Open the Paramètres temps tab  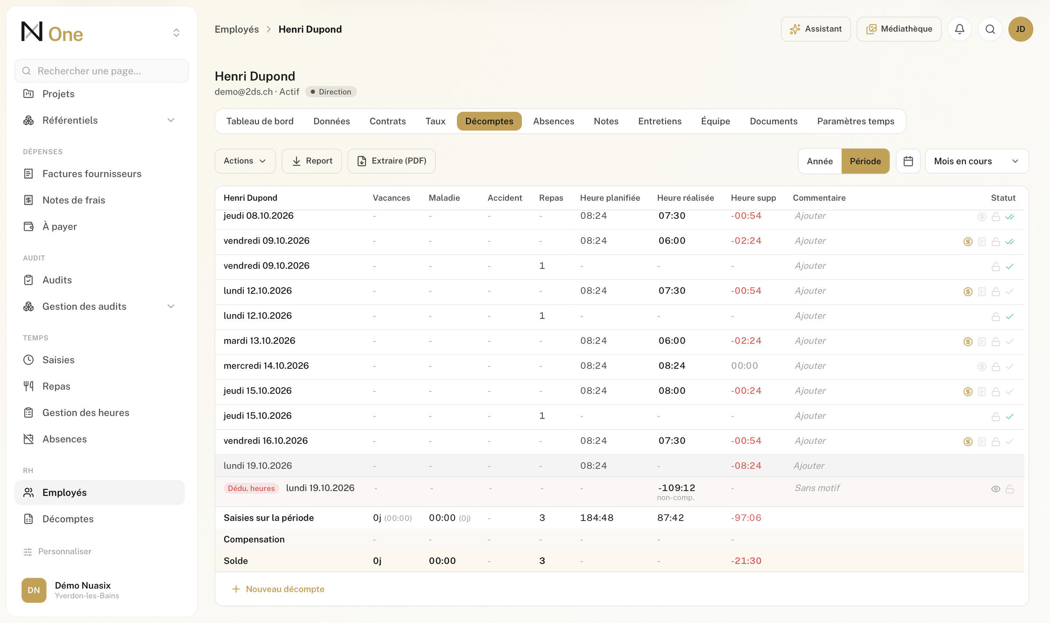(856, 121)
